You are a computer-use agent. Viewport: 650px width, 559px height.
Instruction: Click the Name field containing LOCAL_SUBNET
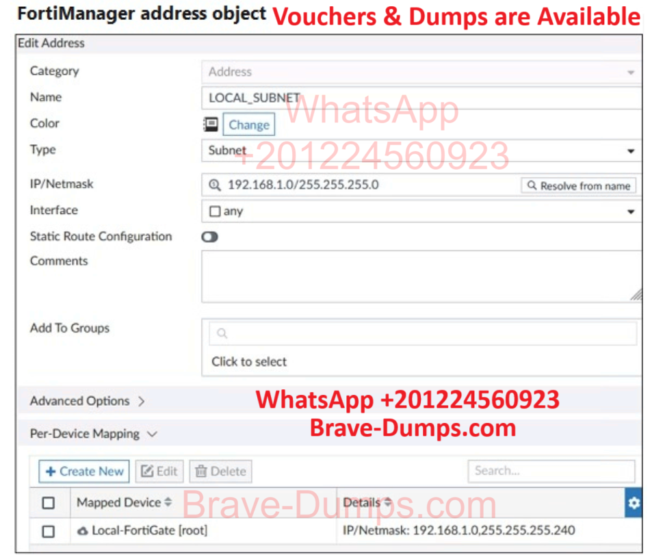(x=420, y=98)
